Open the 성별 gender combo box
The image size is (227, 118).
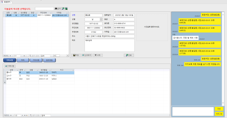pyautogui.click(x=100, y=19)
